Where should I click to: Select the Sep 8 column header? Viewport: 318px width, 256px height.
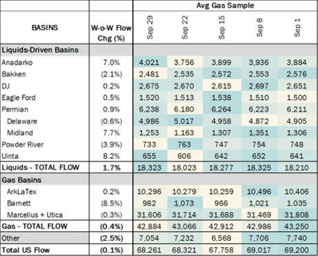[x=259, y=28]
